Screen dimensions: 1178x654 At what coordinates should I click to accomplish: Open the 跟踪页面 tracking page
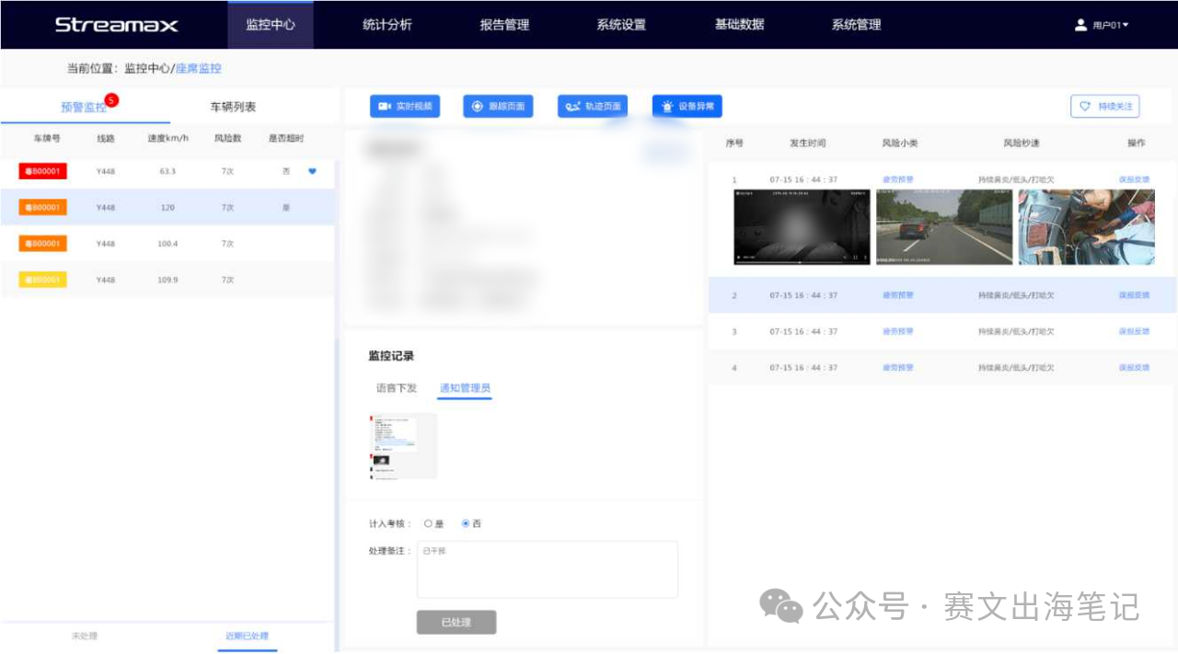pyautogui.click(x=498, y=107)
